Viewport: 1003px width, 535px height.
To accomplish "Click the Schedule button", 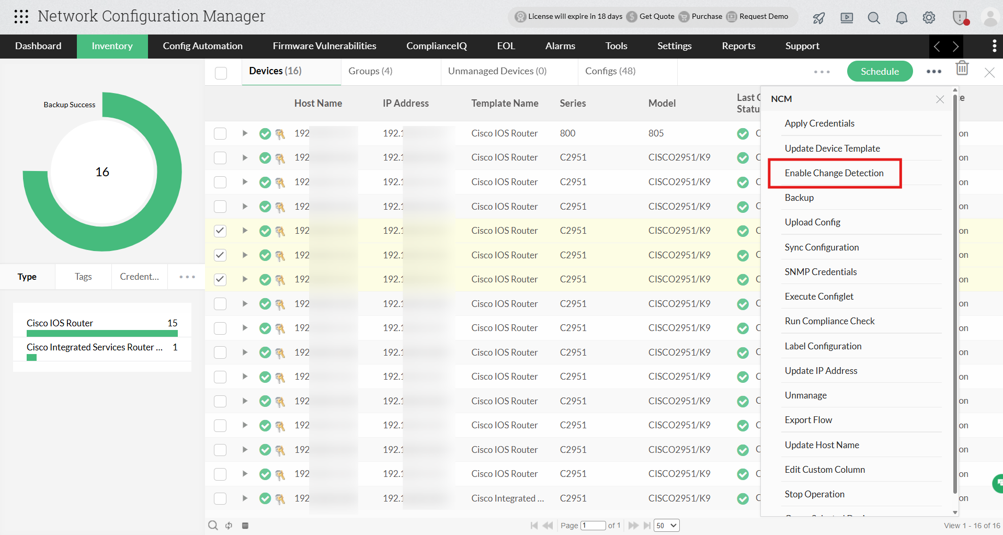I will pyautogui.click(x=879, y=71).
